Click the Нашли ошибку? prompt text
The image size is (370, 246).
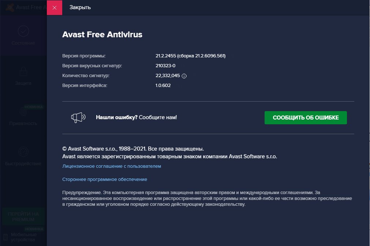click(117, 117)
